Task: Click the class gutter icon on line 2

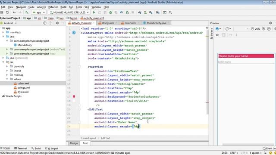Action: [74, 33]
